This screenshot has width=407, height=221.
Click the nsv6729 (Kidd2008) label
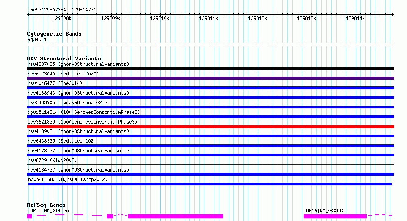tap(52, 160)
